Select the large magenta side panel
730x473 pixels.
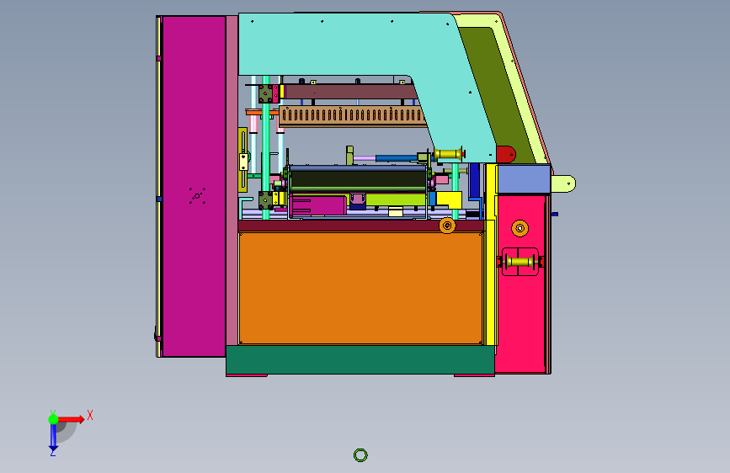(194, 186)
